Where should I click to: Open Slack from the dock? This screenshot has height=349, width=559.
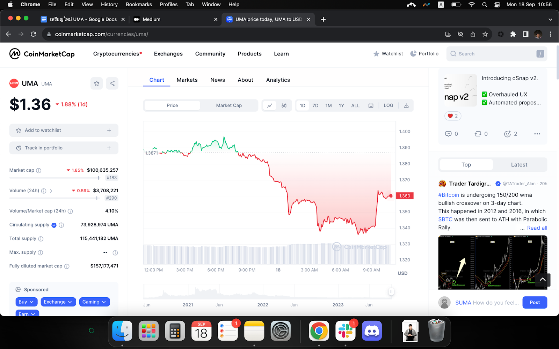click(x=345, y=331)
